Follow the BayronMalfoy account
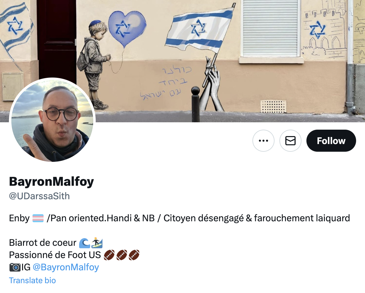The height and width of the screenshot is (293, 365). (331, 141)
